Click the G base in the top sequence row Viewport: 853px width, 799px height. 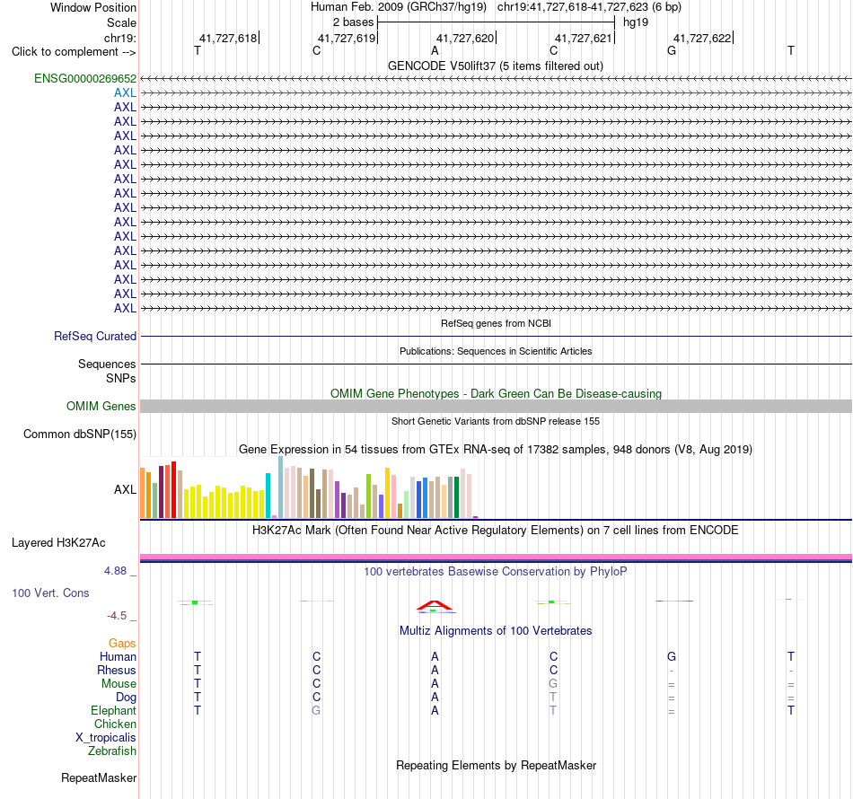pos(672,50)
